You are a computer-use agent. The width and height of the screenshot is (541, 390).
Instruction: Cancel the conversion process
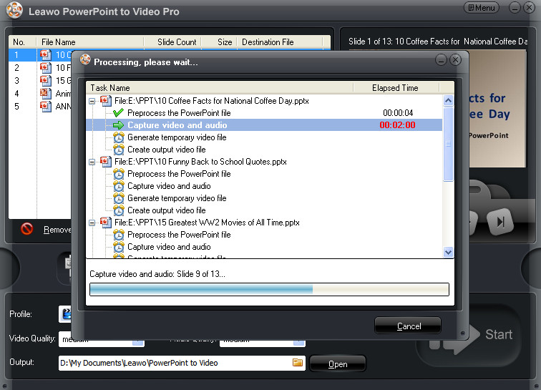click(x=408, y=326)
